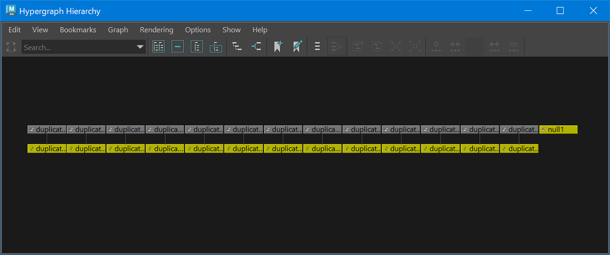
Task: Open the Show menu
Action: [x=232, y=30]
